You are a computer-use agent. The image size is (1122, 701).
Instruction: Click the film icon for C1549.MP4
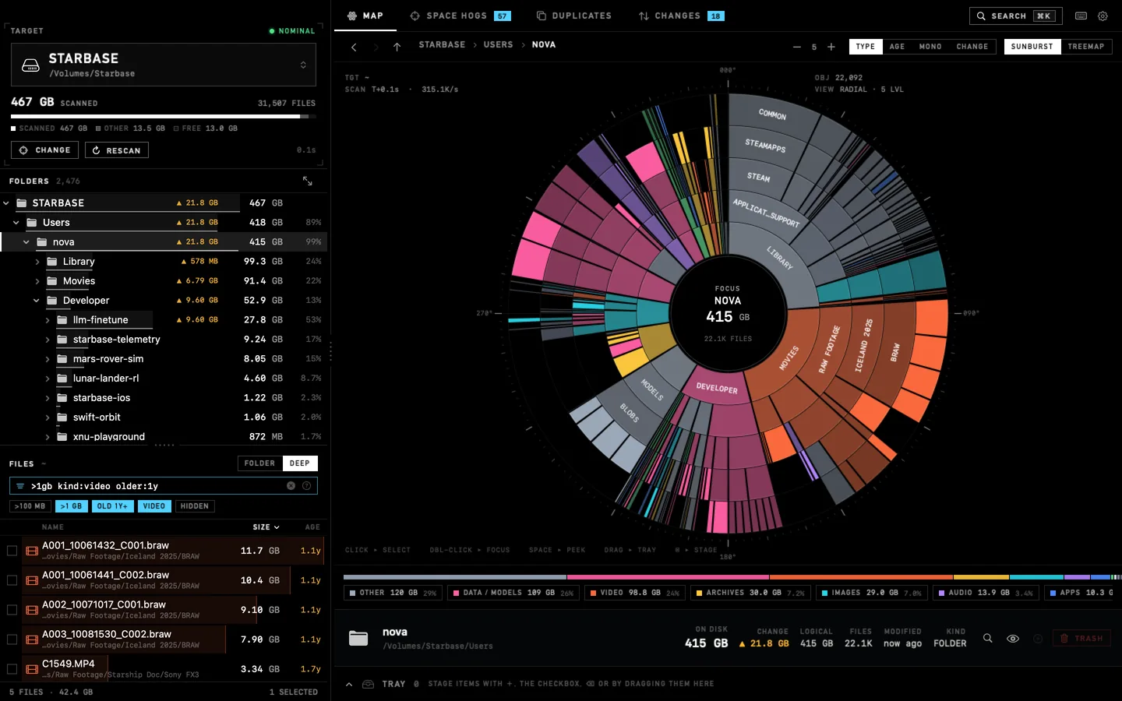pyautogui.click(x=32, y=668)
